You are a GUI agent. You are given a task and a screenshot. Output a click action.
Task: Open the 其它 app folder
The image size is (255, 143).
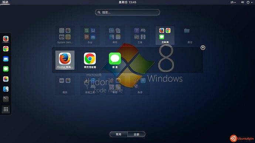coord(190,35)
